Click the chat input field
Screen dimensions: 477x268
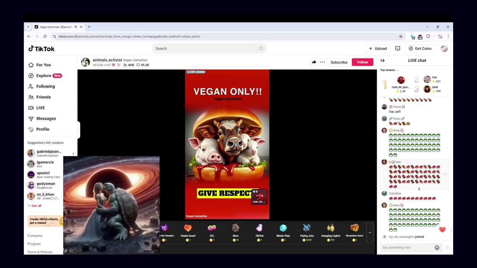[x=407, y=248]
